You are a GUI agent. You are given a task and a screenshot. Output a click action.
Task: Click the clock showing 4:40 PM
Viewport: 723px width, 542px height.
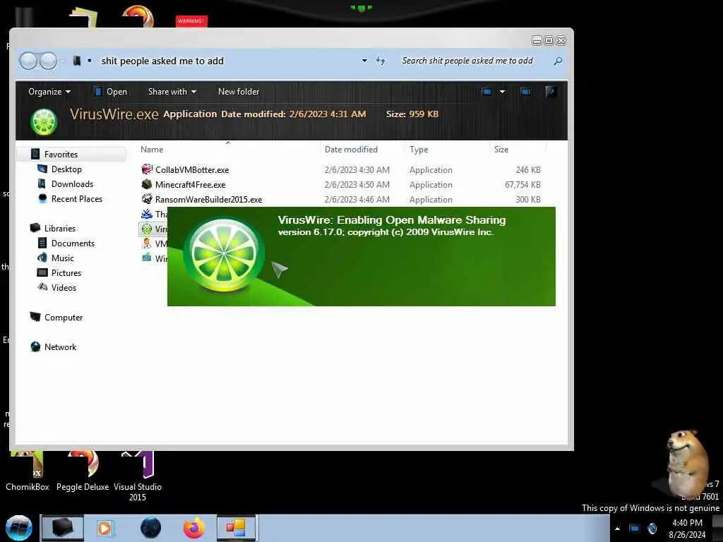point(687,529)
